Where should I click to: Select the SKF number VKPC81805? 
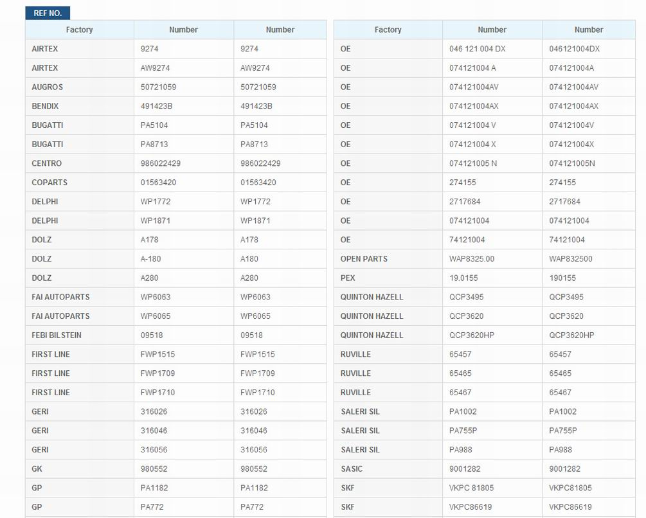[570, 488]
